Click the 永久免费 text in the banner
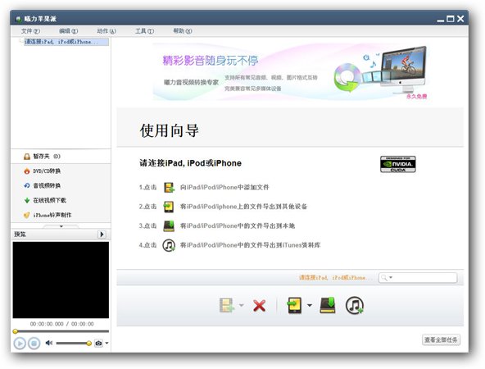The height and width of the screenshot is (369, 485). (x=416, y=96)
